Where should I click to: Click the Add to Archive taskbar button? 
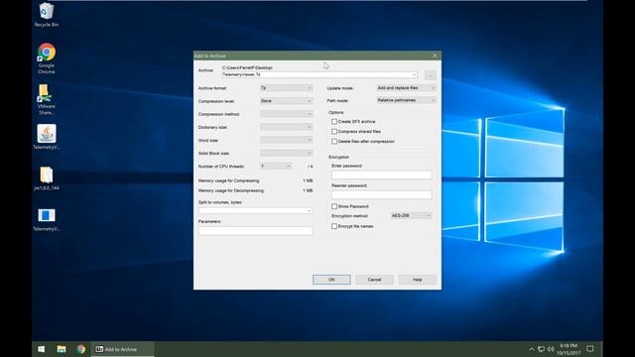coord(123,349)
